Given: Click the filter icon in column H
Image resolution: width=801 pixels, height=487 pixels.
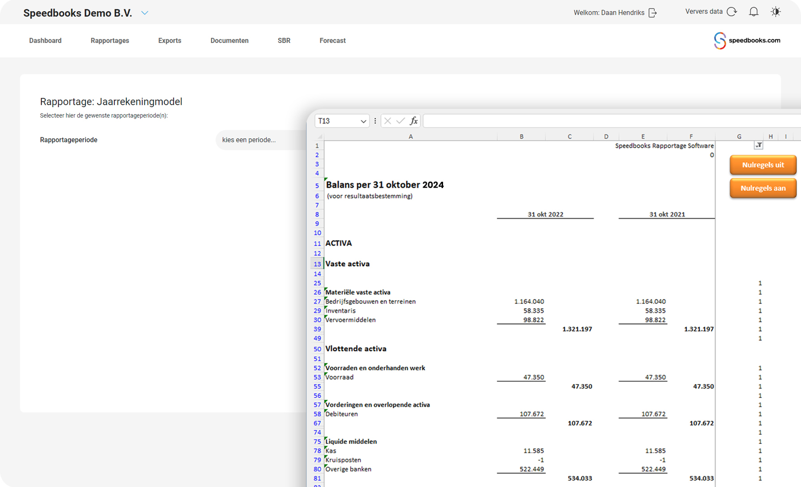Looking at the screenshot, I should 758,145.
